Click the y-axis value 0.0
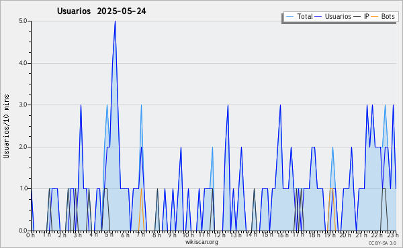 point(23,231)
